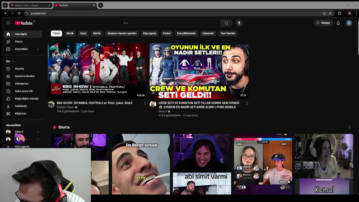The width and height of the screenshot is (359, 202).
Task: Play EBO SHOW video thumbnail
Action: tap(97, 71)
